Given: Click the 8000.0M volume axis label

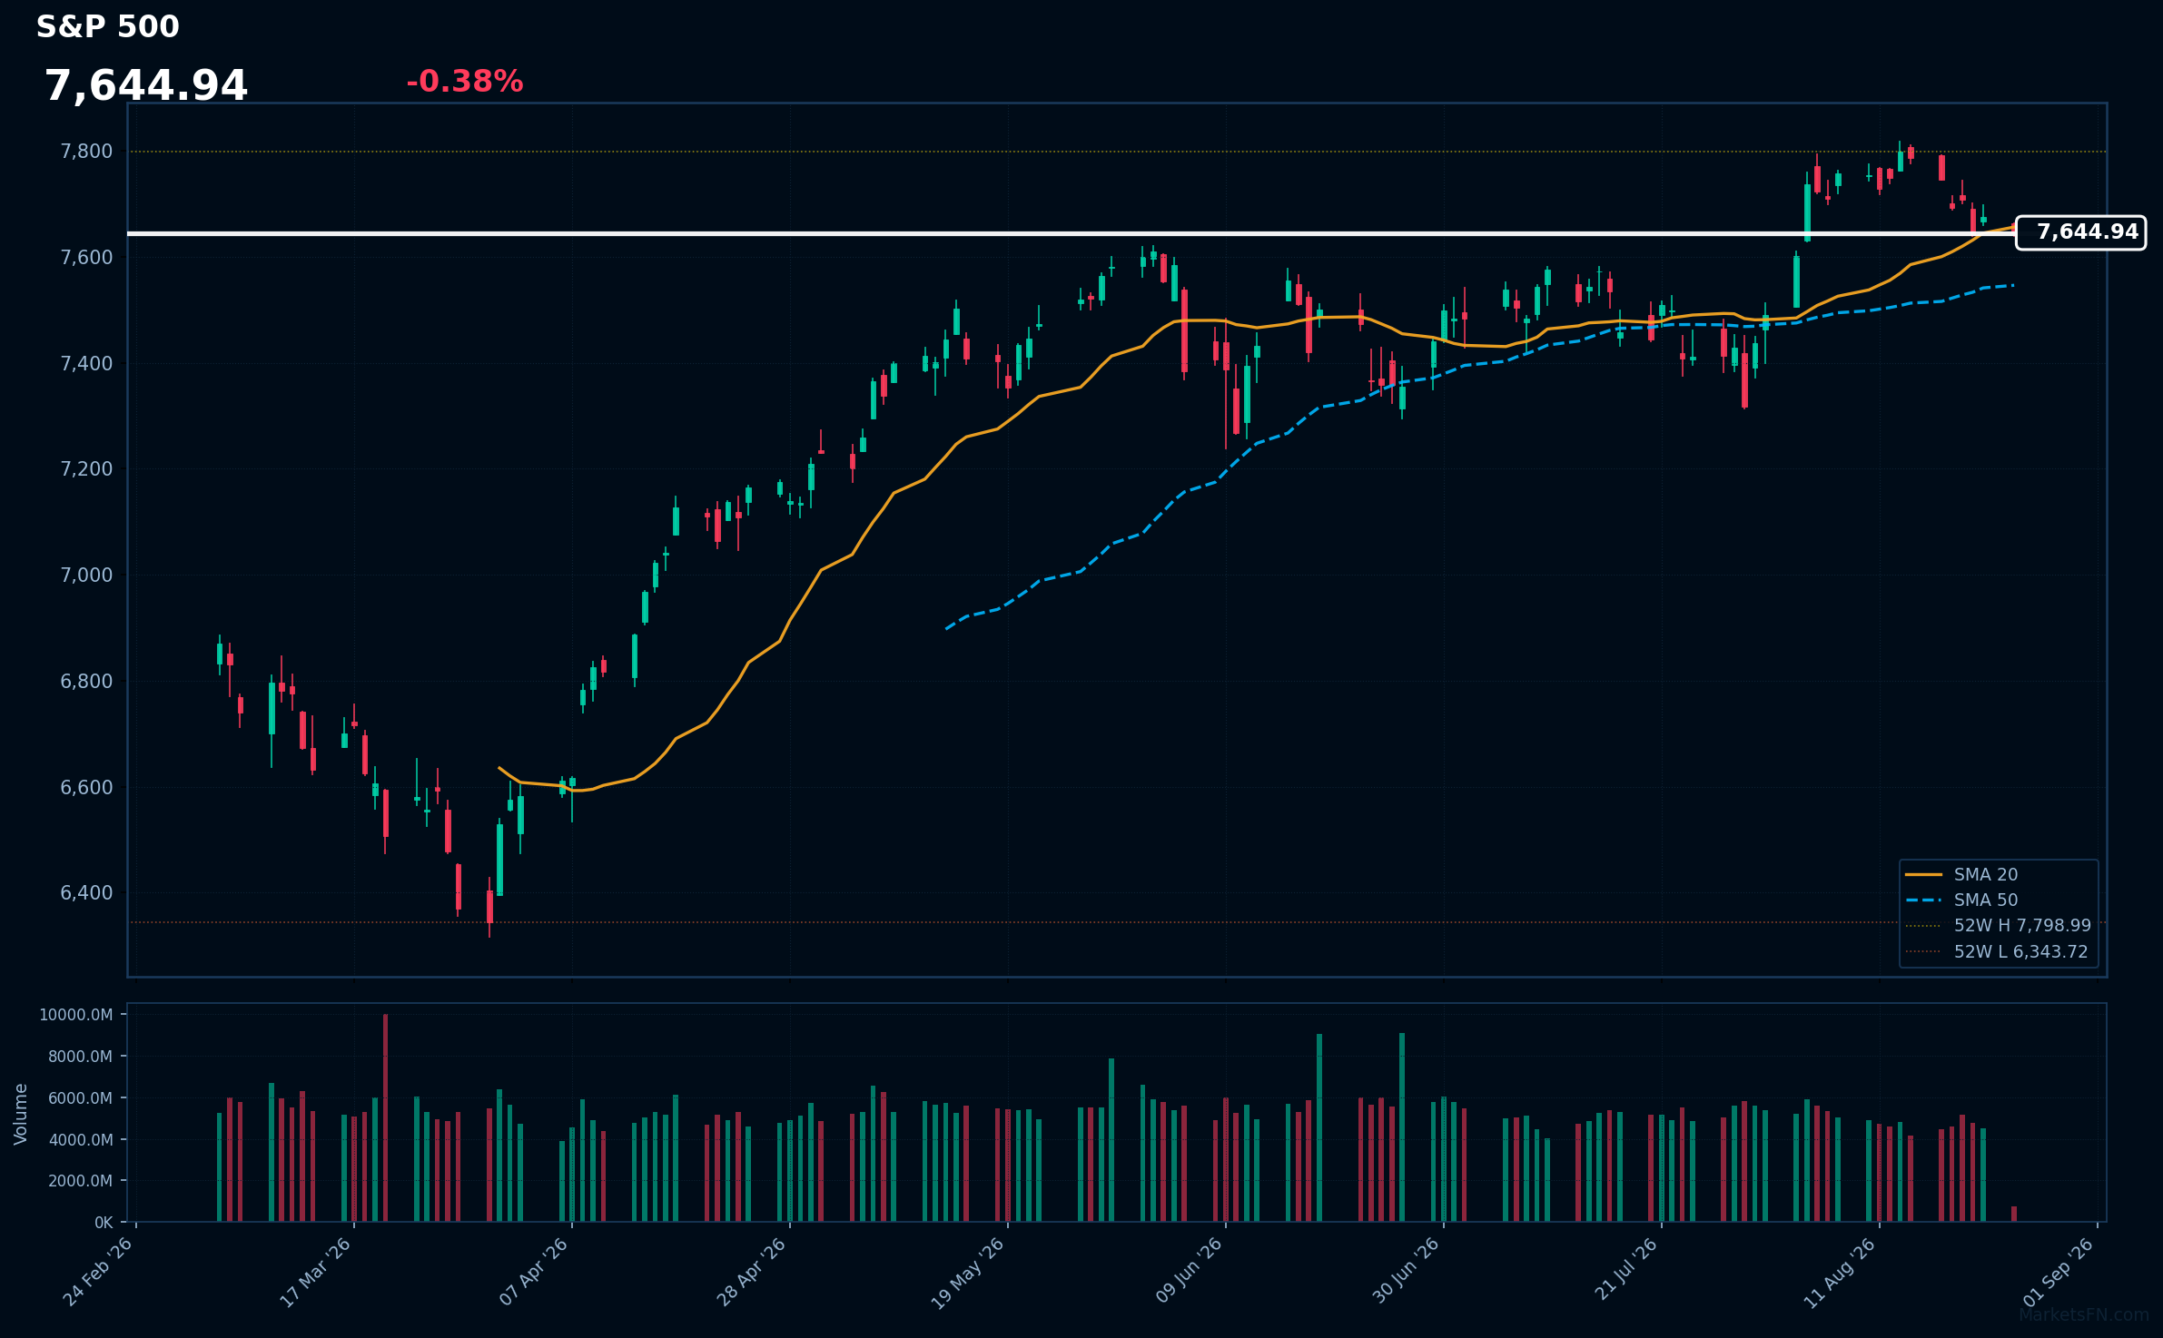Looking at the screenshot, I should click(80, 1057).
